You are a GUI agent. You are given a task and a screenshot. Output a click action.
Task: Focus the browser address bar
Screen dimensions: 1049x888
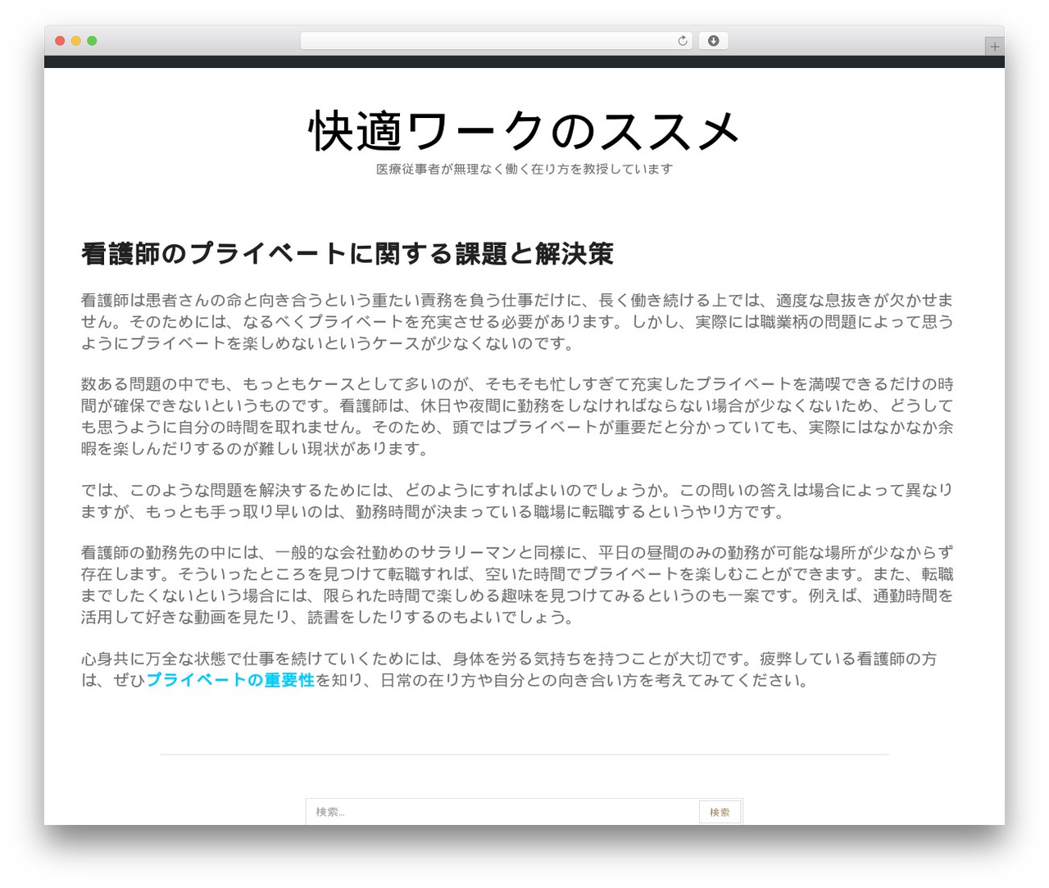497,41
